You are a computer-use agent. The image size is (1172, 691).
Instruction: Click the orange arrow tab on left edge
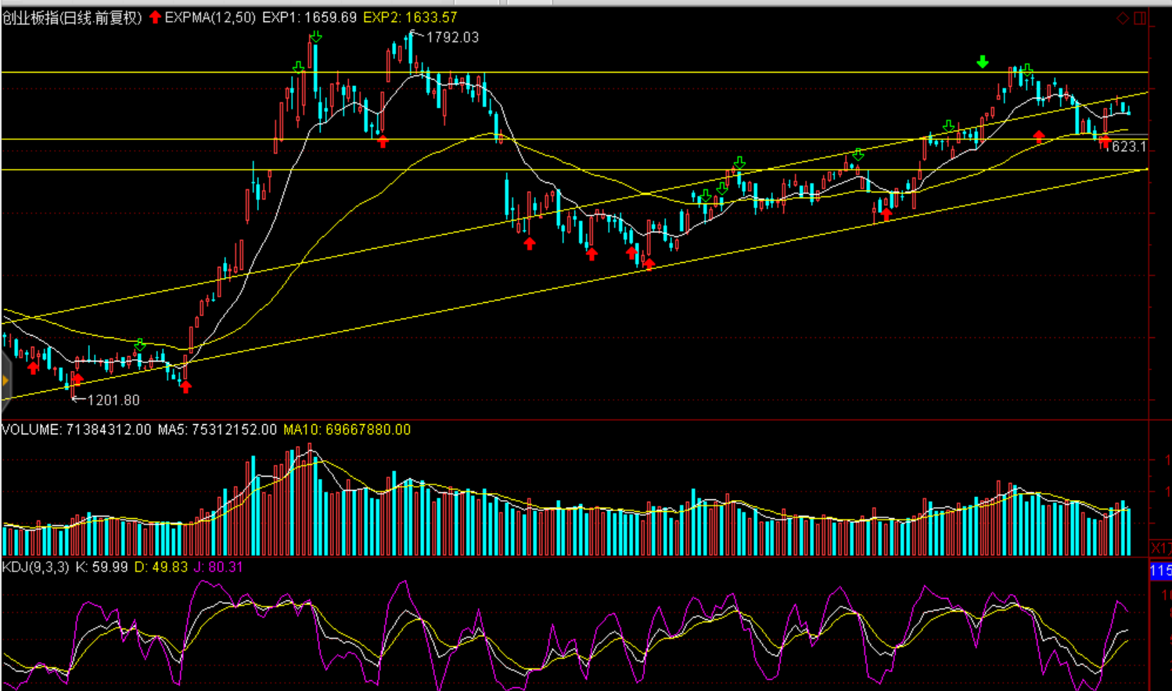(5, 381)
